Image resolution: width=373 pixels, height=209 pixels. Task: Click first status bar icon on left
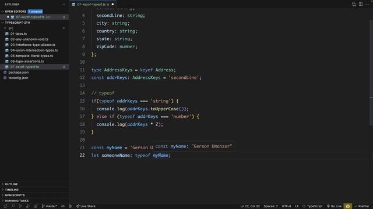point(5,206)
